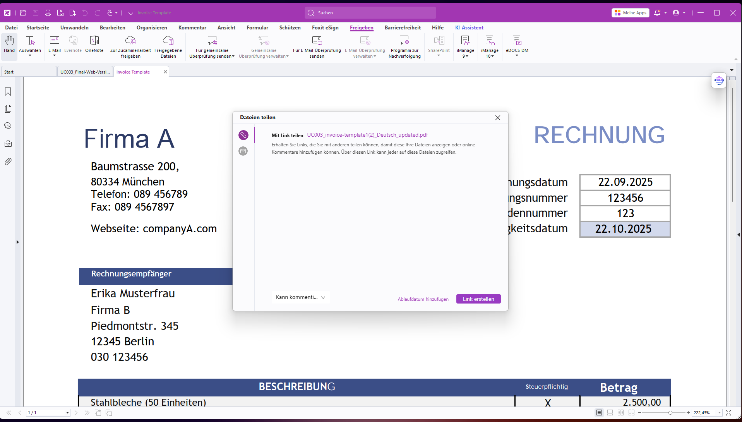742x422 pixels.
Task: Close the Dateien teilen dialog
Action: tap(498, 118)
